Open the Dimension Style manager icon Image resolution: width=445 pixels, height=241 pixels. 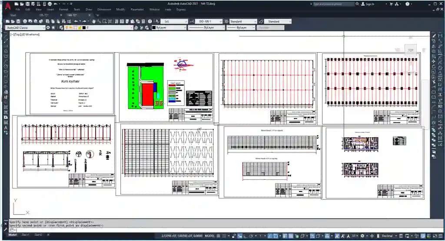point(192,21)
